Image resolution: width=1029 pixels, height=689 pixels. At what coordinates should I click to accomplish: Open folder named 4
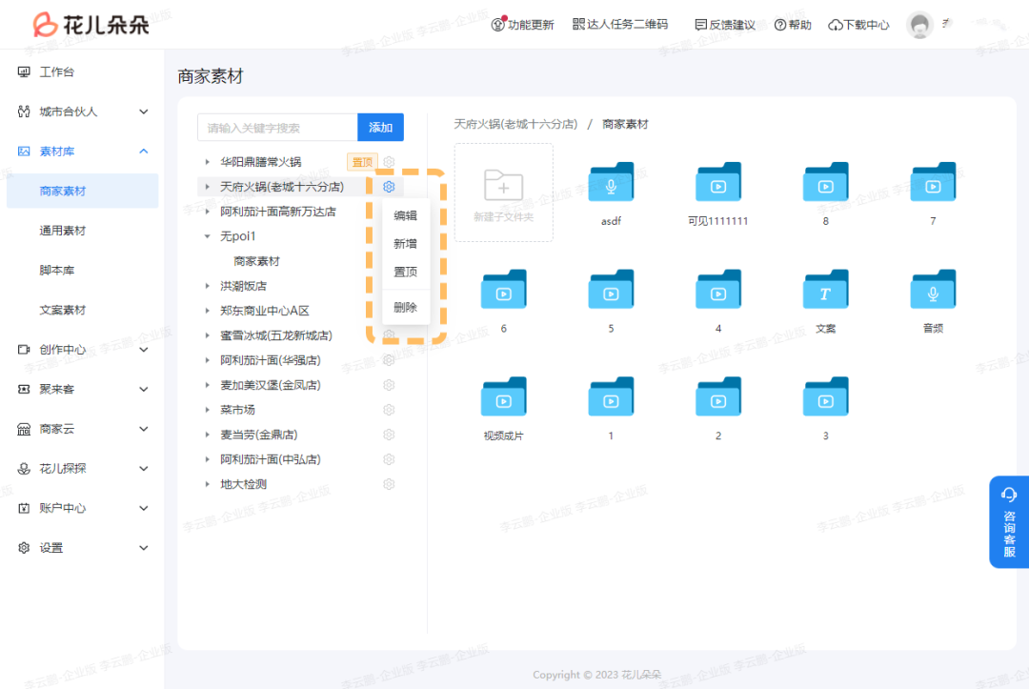(718, 289)
